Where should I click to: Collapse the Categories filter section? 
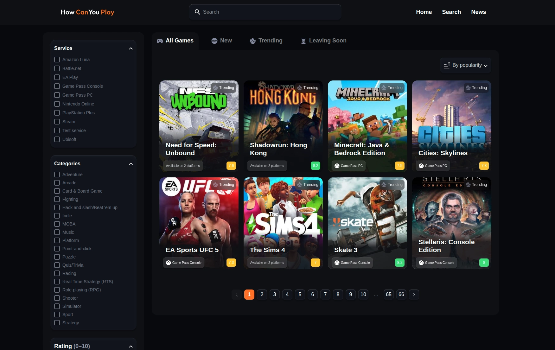(x=131, y=164)
